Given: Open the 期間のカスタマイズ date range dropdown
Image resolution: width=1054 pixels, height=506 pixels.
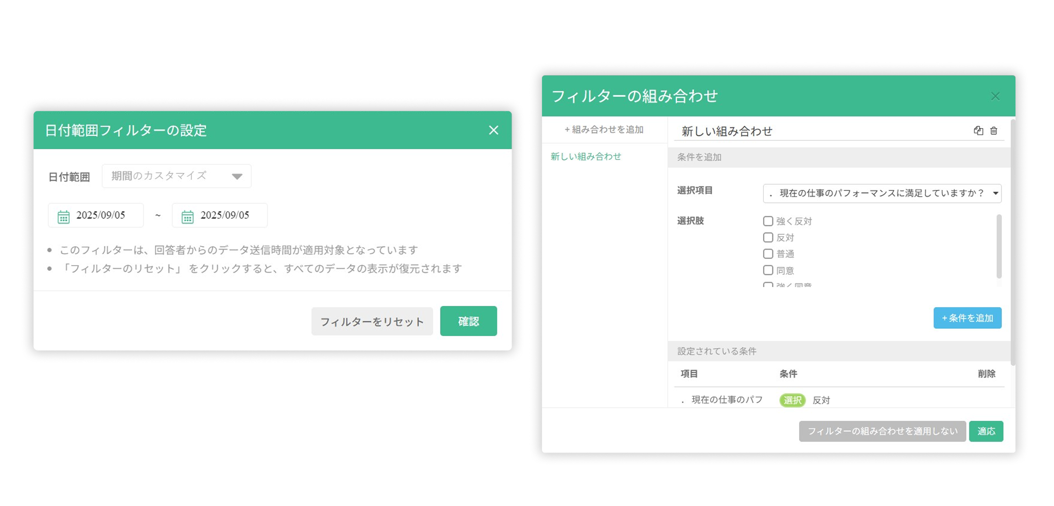Looking at the screenshot, I should [x=177, y=176].
